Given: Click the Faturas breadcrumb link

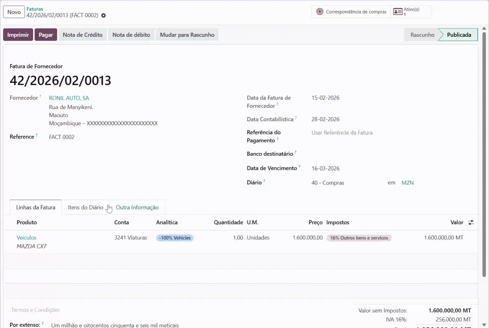Looking at the screenshot, I should coord(35,9).
